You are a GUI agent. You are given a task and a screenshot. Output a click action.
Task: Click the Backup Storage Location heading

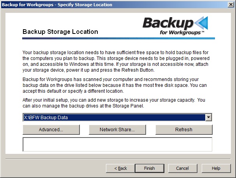[x=60, y=32]
